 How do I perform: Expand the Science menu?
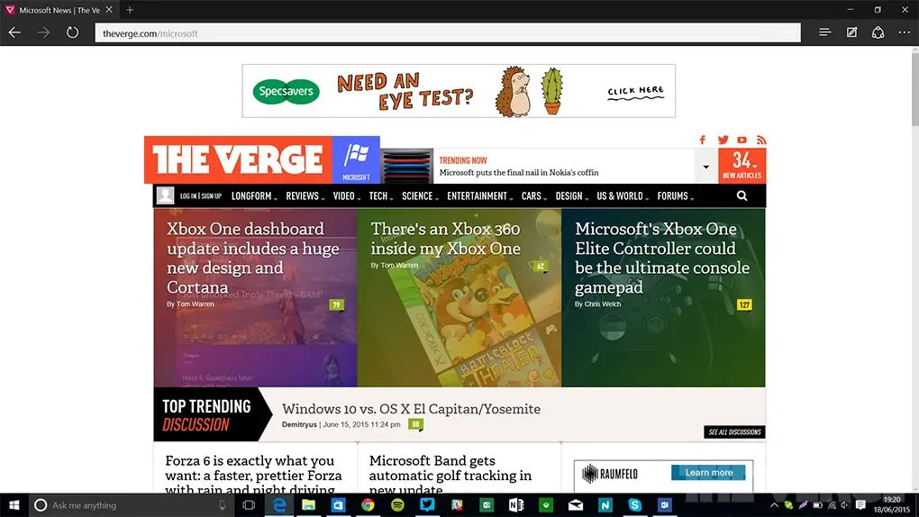(420, 195)
